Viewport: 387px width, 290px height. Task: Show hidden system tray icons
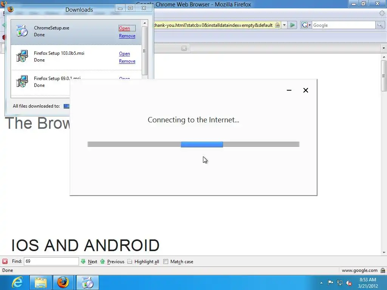(x=321, y=283)
